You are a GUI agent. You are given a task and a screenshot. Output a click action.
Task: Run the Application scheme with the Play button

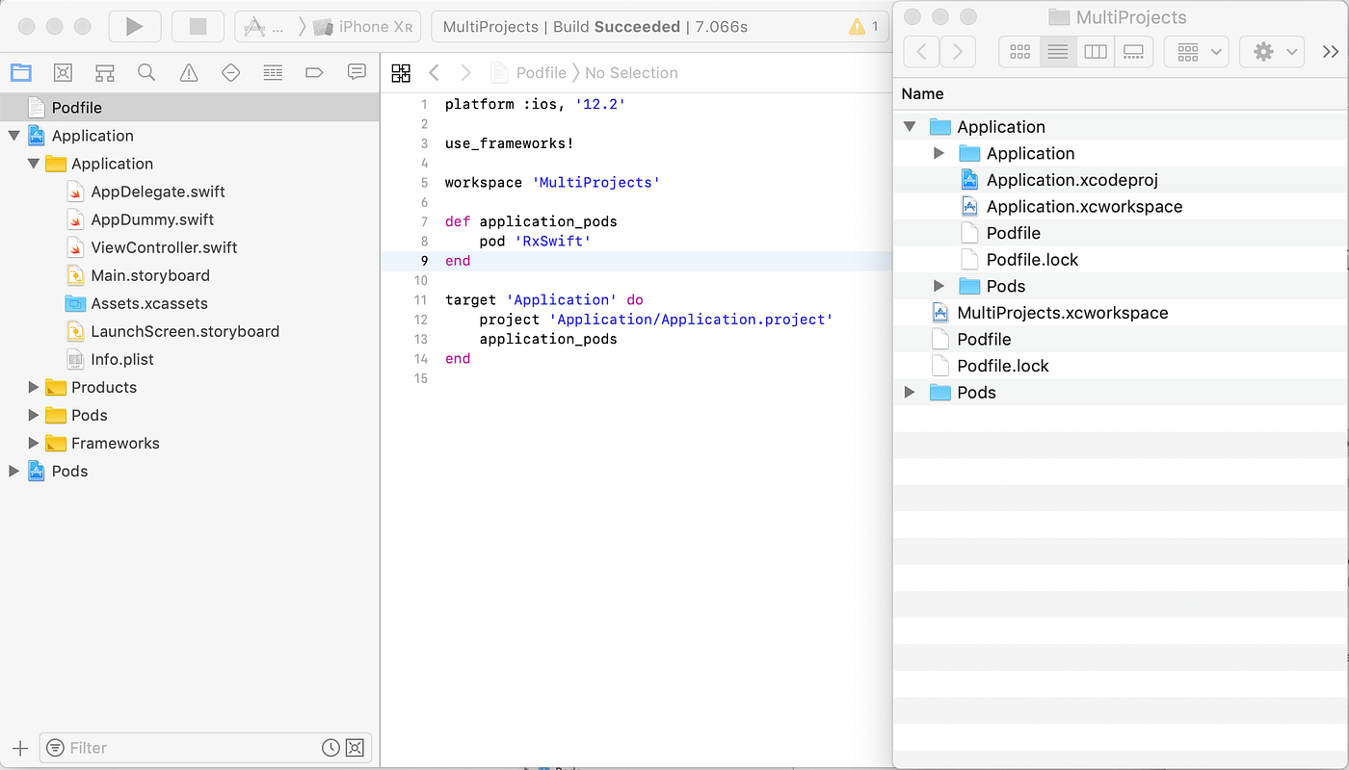click(x=135, y=26)
